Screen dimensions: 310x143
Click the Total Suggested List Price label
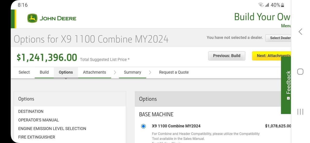click(105, 60)
